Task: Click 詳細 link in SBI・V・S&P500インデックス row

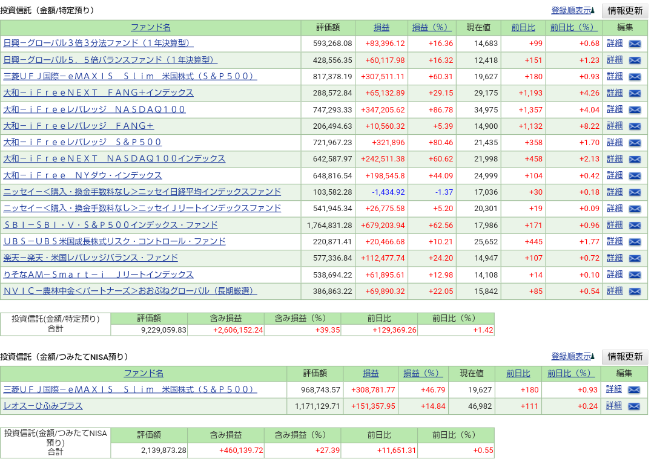Action: 615,224
